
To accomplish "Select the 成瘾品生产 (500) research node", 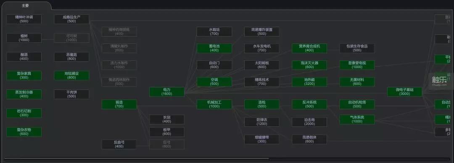I will click(71, 19).
